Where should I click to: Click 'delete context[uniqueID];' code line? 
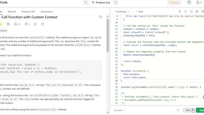[x=139, y=55]
